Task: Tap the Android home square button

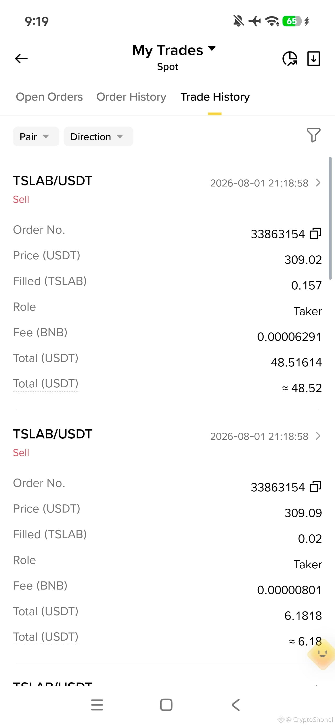Action: pos(166,705)
